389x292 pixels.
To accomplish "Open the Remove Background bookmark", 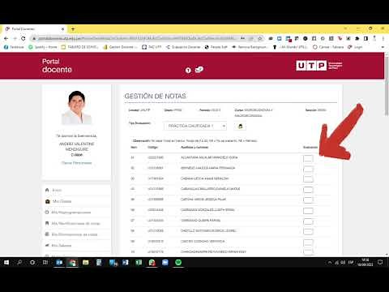I will pos(250,47).
